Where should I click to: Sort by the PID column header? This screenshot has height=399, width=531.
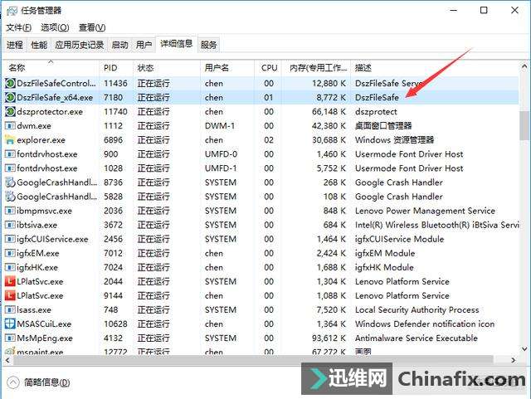click(x=116, y=68)
